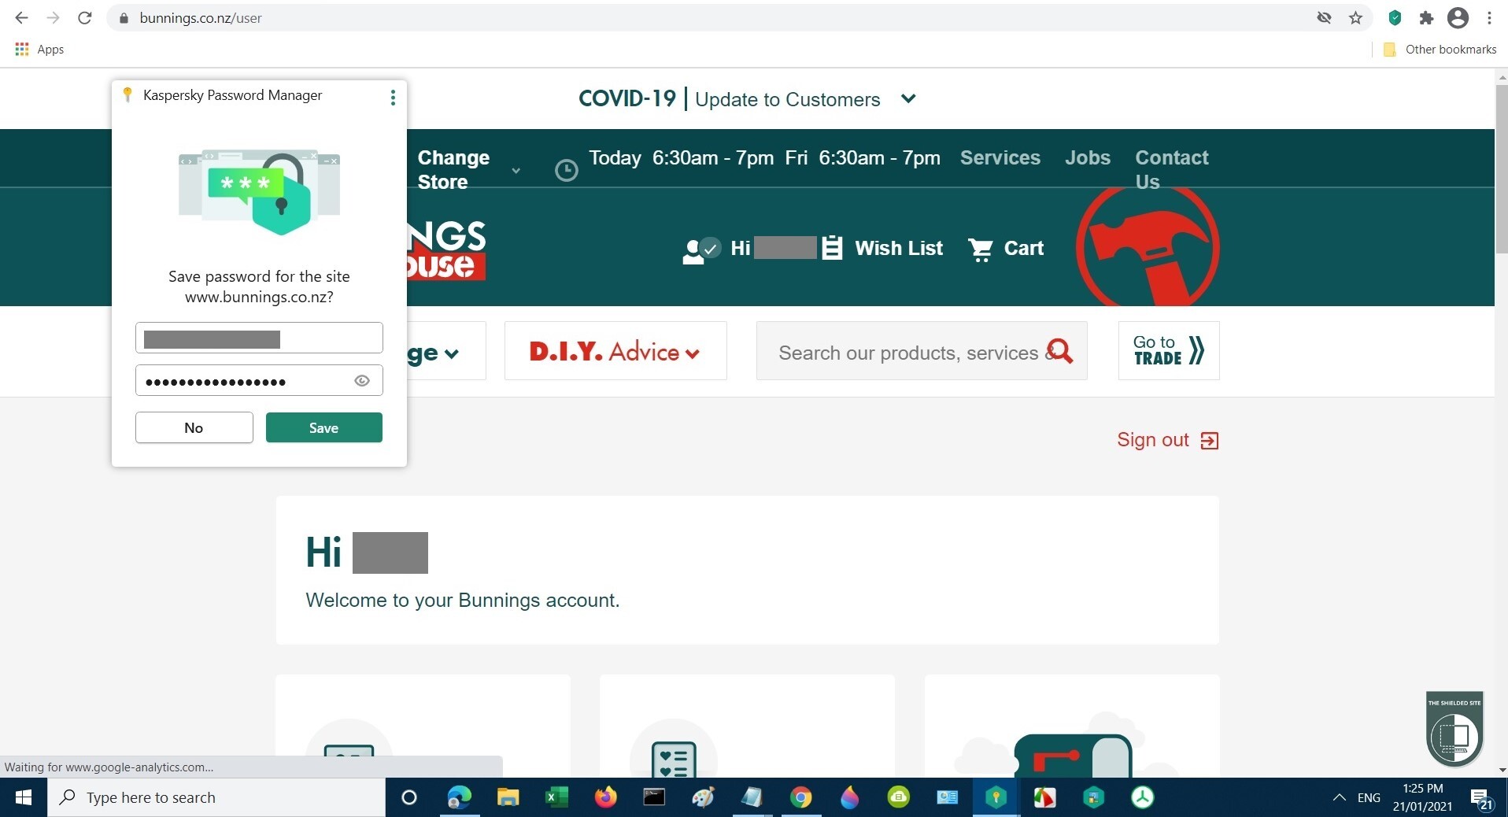This screenshot has width=1508, height=817.
Task: Click the username field in Kaspersky popup
Action: tap(259, 338)
